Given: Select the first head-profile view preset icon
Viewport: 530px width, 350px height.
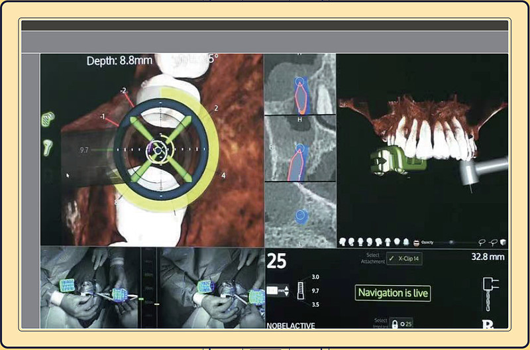Looking at the screenshot, I should click(x=343, y=242).
